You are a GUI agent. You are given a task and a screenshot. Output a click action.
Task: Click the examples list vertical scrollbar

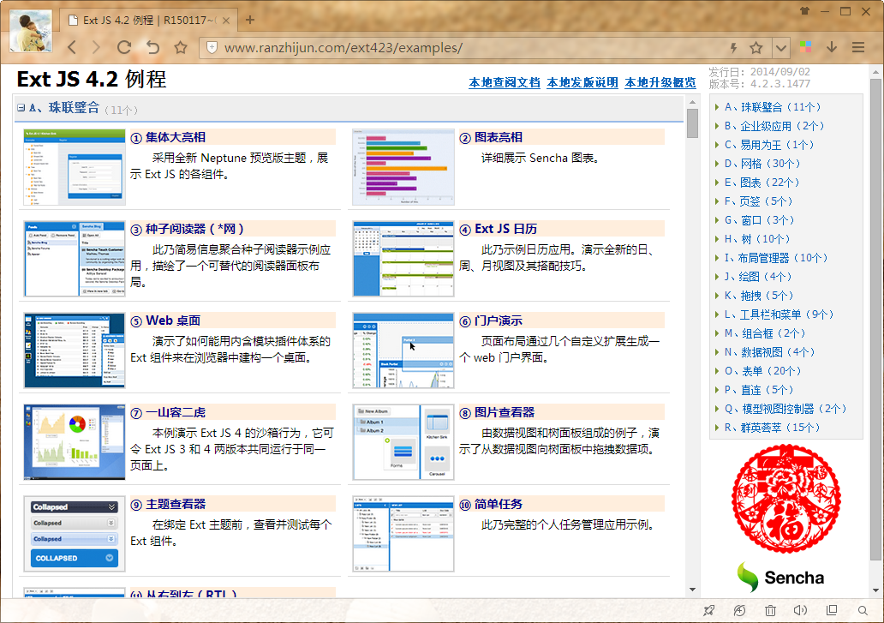point(692,343)
